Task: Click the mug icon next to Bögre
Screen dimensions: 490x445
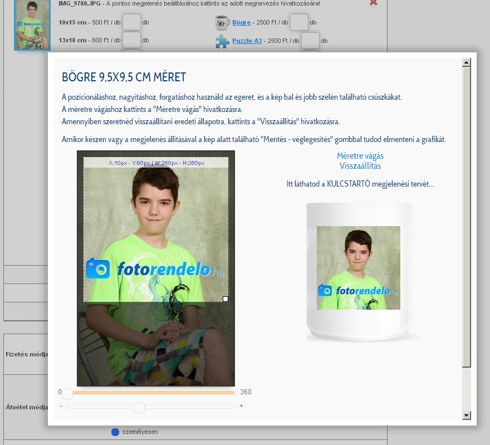Action: tap(222, 22)
